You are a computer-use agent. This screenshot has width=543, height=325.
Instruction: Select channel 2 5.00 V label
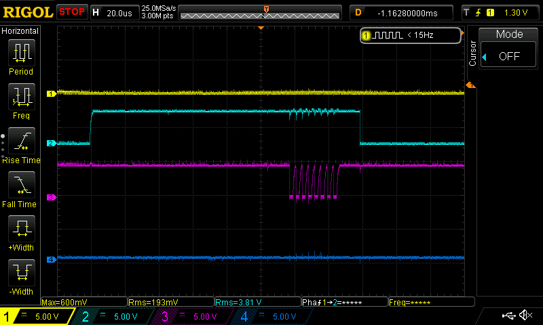pos(126,316)
